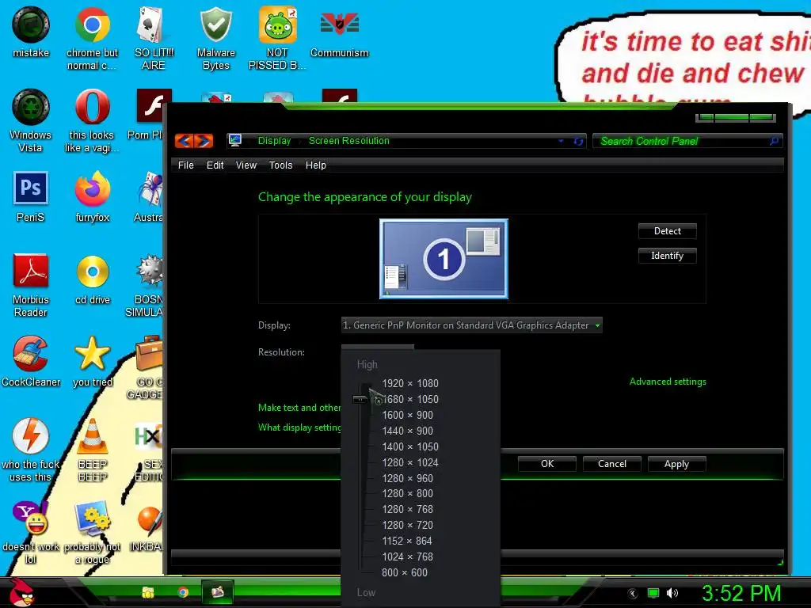This screenshot has width=811, height=608.
Task: Open the 'who the fuck uses this' icon
Action: click(31, 450)
